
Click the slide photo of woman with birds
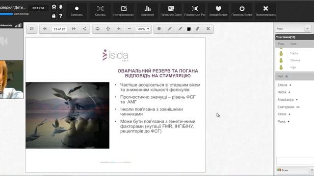point(68,115)
